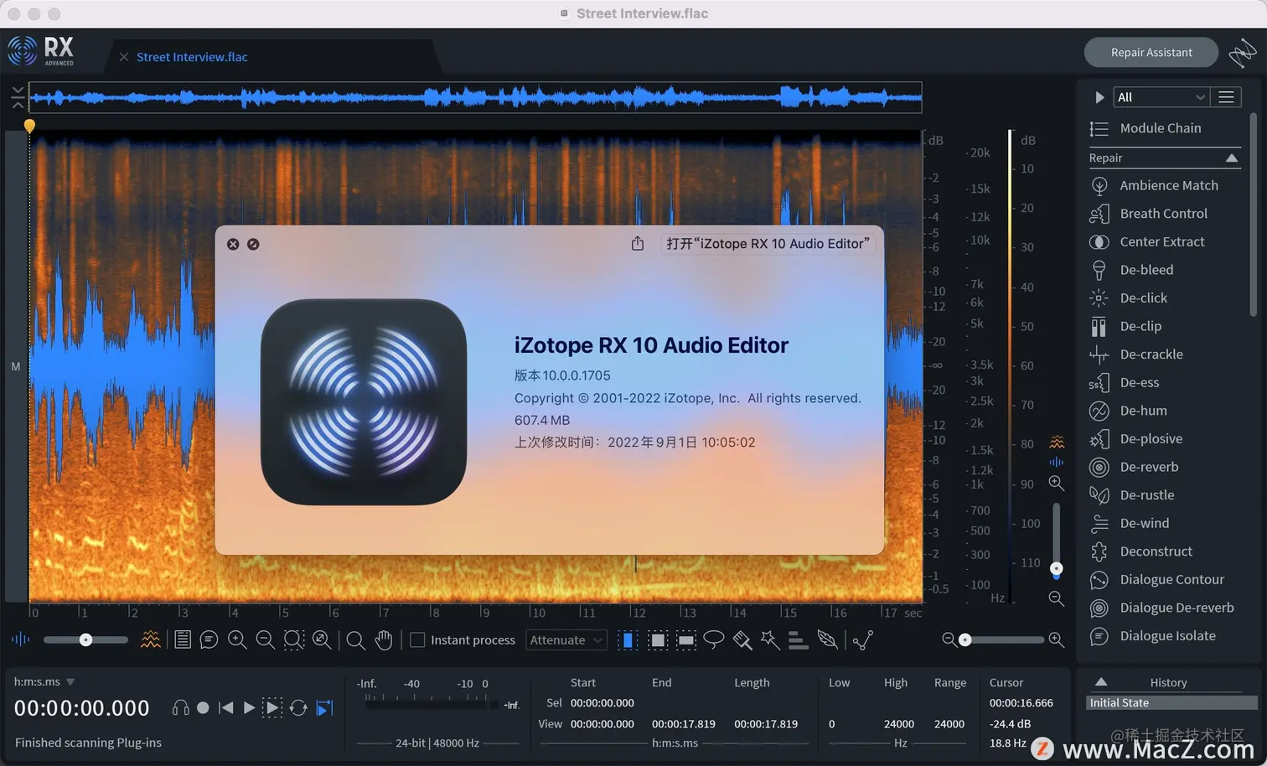This screenshot has height=766, width=1267.
Task: Enable the Instant process checkbox
Action: (x=417, y=639)
